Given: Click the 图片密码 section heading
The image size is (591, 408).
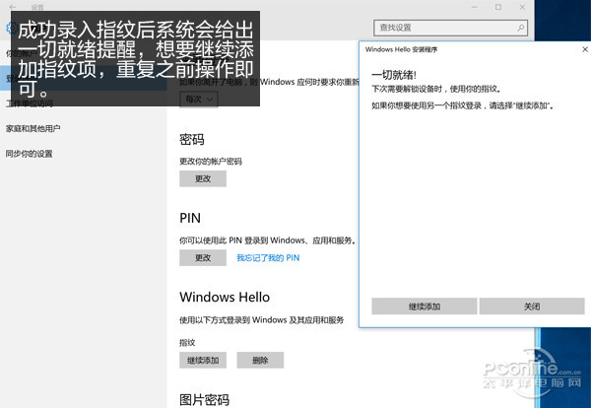Looking at the screenshot, I should click(204, 400).
